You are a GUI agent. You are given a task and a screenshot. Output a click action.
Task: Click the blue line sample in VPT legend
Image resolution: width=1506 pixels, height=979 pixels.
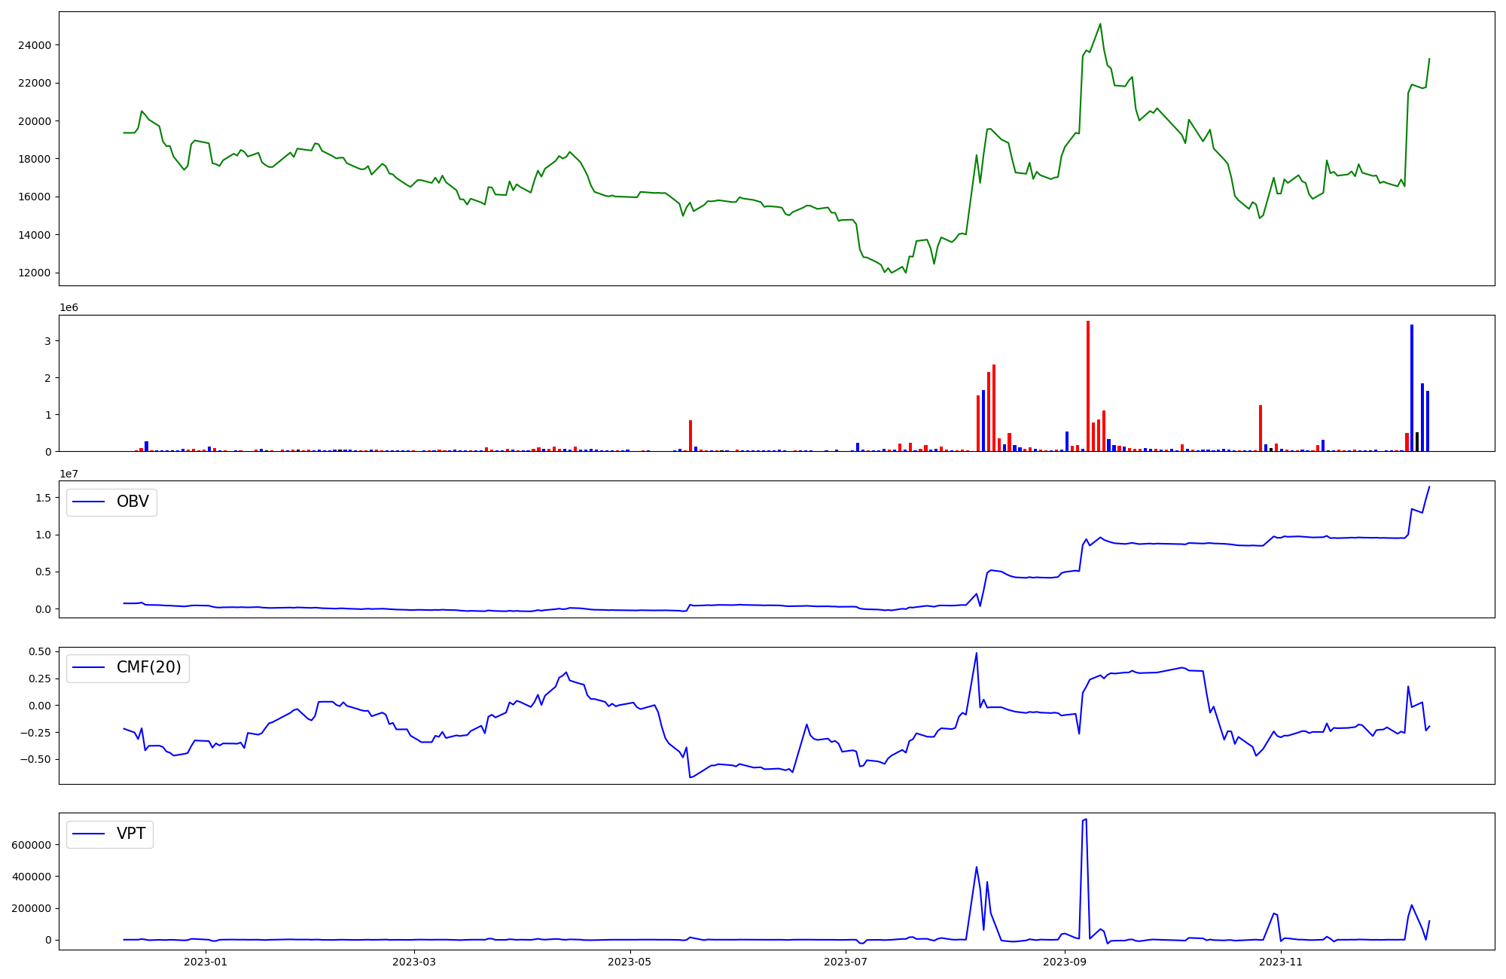(88, 834)
